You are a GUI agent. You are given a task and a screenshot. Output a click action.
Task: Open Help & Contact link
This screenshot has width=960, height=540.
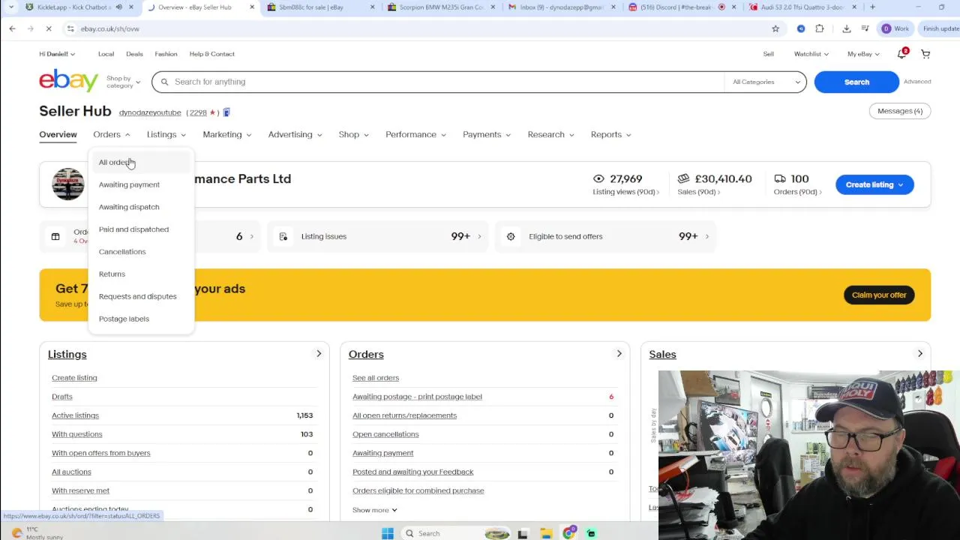click(212, 54)
